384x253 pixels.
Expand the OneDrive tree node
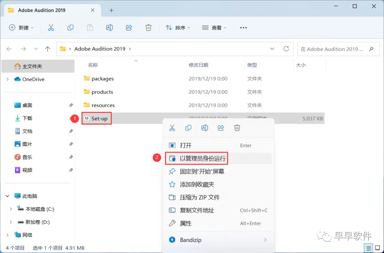pos(7,79)
